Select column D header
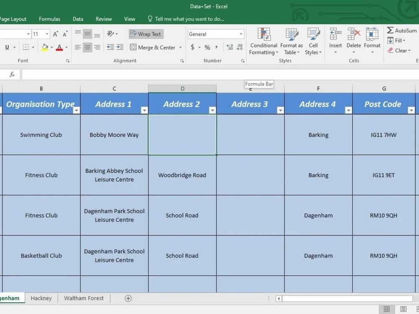 [182, 89]
